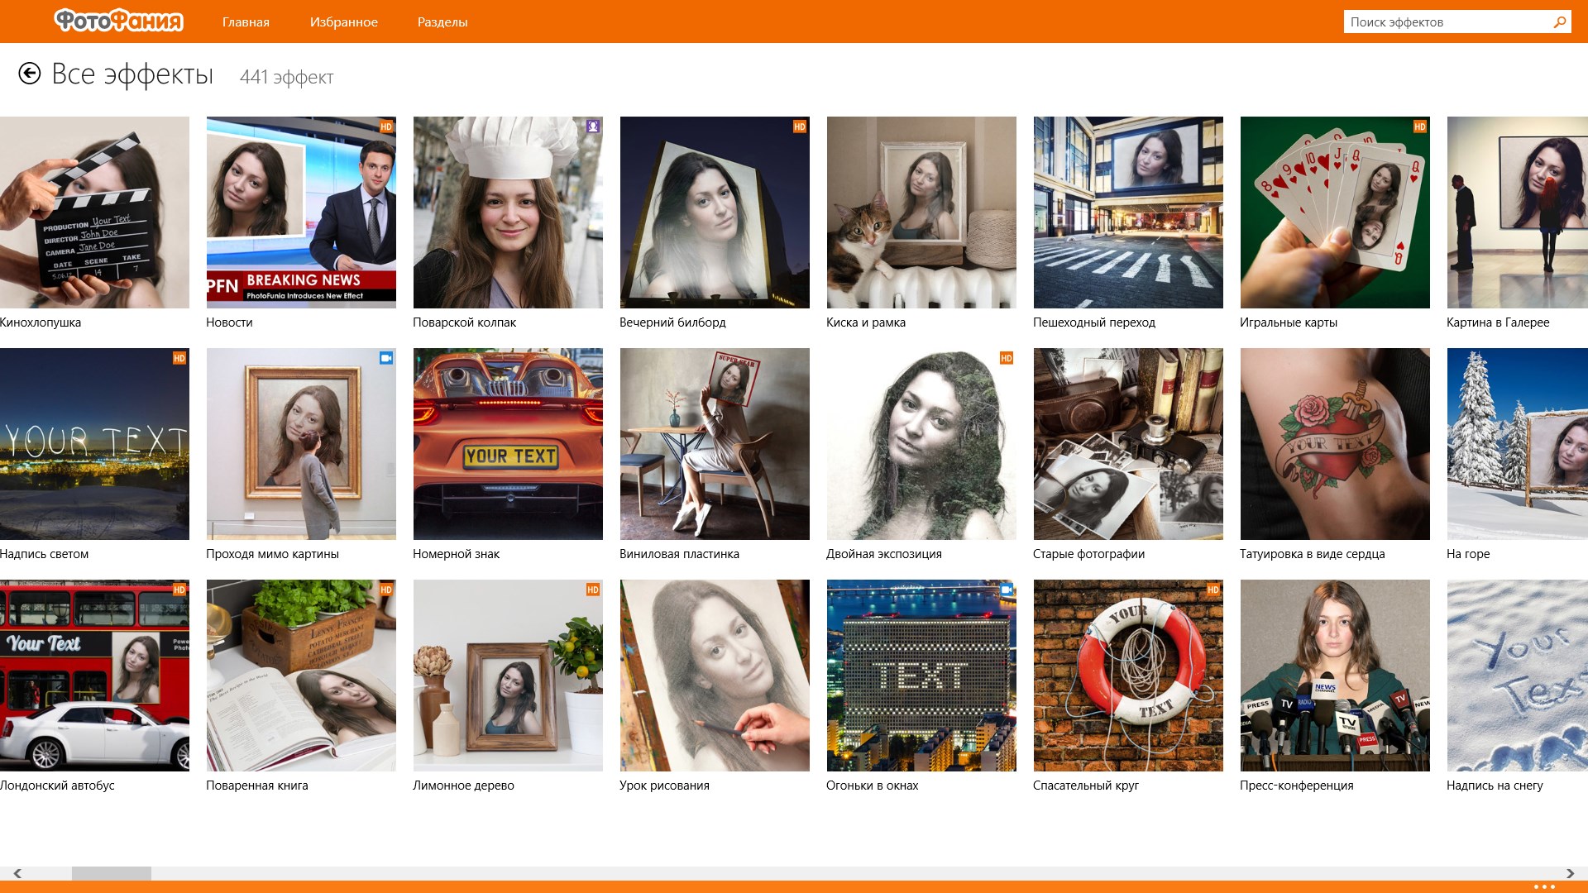Click the ФотоФания logo icon
Viewport: 1588px width, 893px height.
[x=116, y=21]
